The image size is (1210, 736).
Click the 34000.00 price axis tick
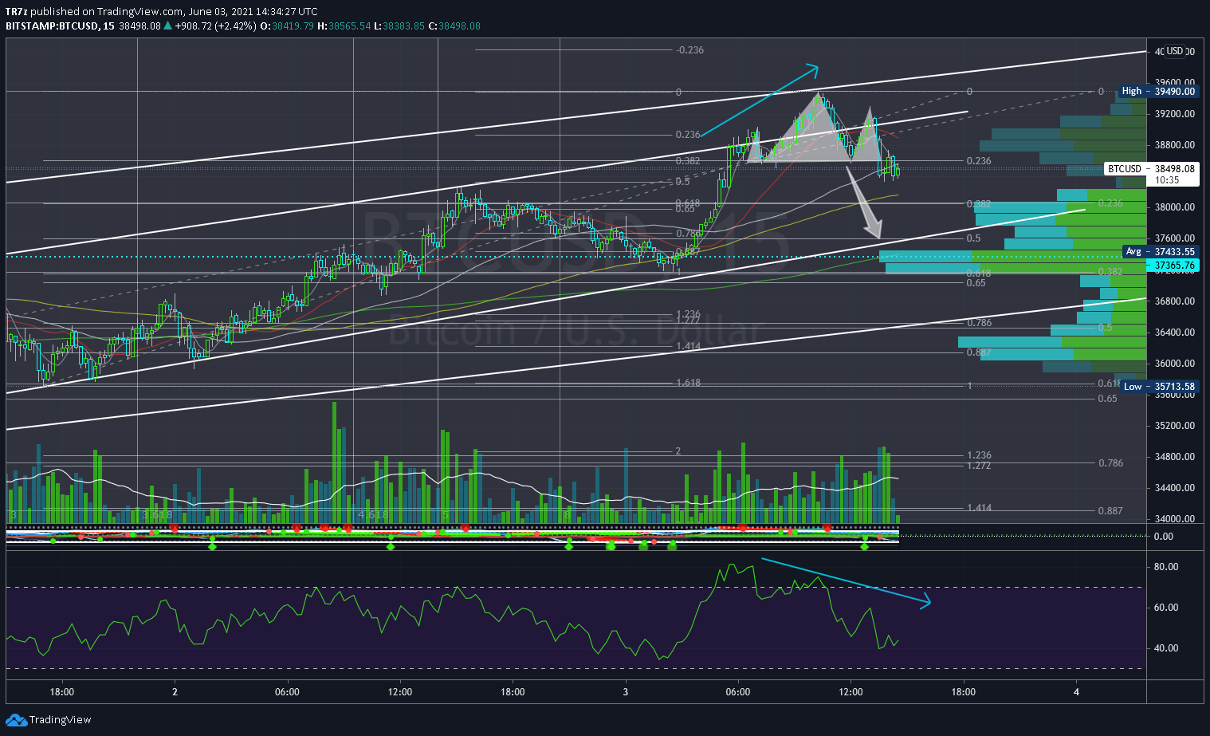[1175, 519]
